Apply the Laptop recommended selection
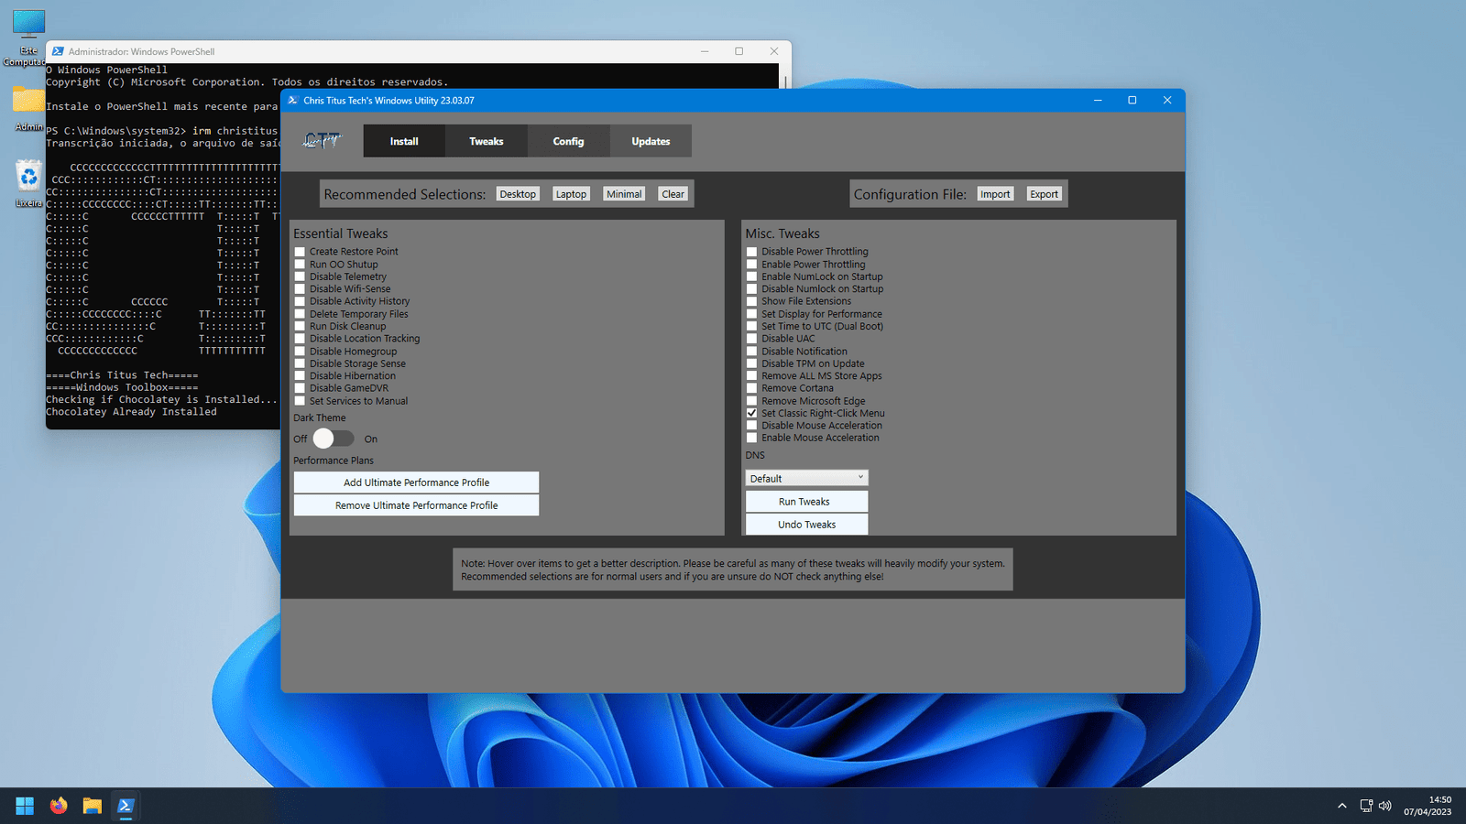 pyautogui.click(x=571, y=194)
